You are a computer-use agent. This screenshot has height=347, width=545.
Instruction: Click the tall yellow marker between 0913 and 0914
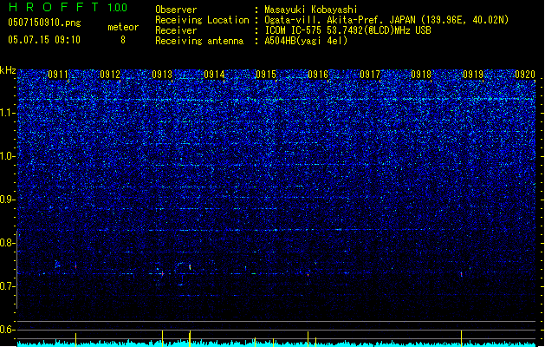coord(190,339)
